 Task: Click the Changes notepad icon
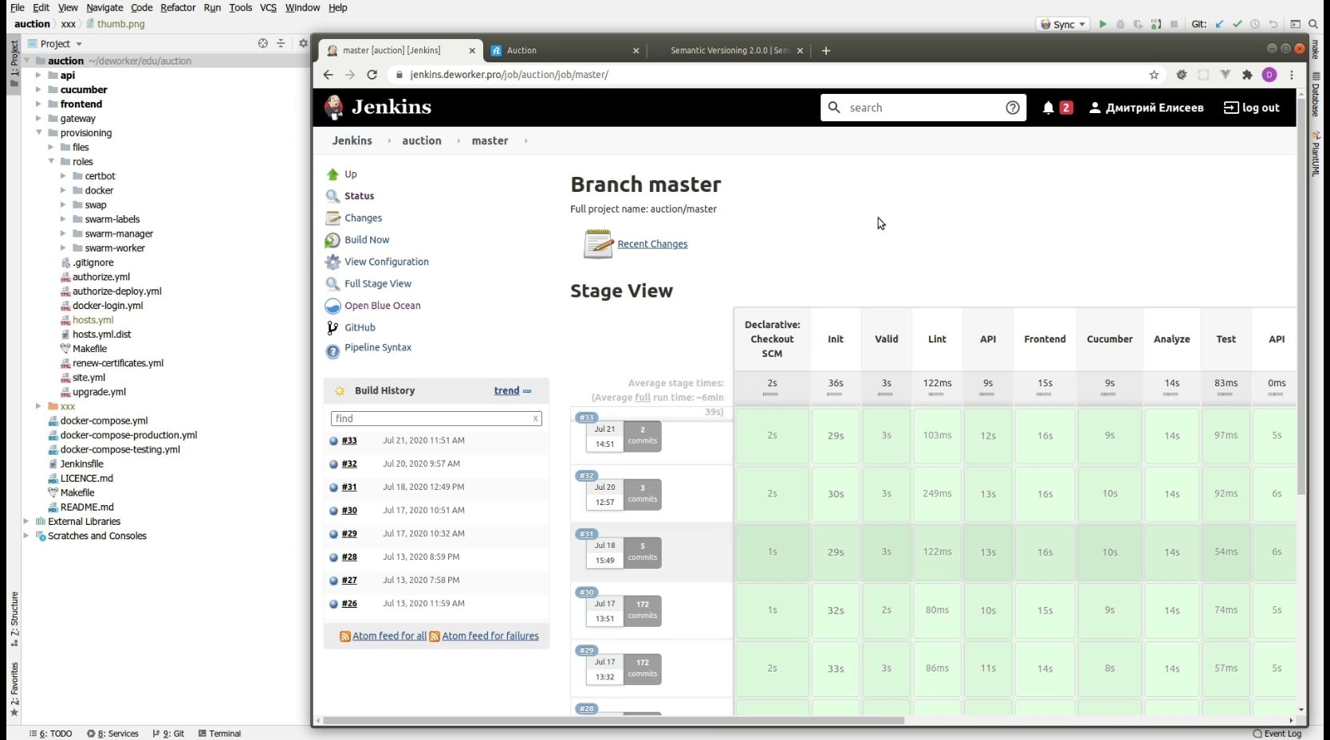point(332,218)
